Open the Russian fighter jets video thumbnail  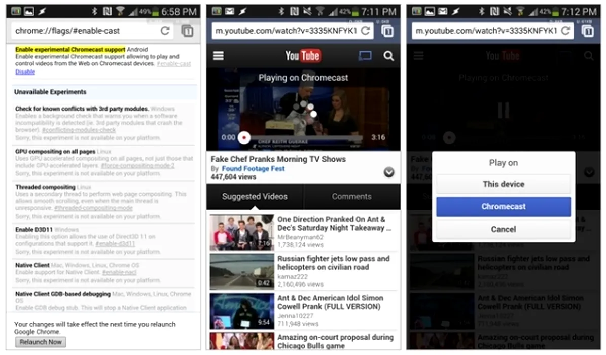(x=242, y=271)
